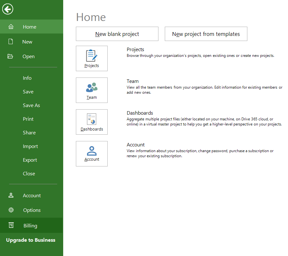Click text 'View all the team members'
The image size is (288, 256).
149,87
